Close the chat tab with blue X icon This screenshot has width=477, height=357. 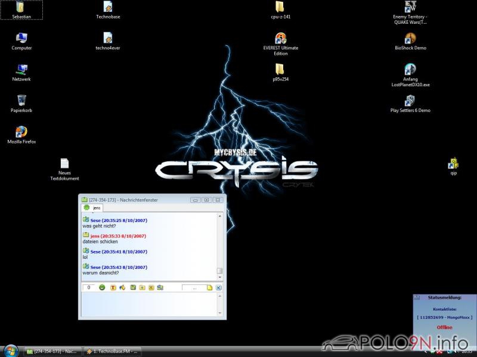(x=218, y=287)
